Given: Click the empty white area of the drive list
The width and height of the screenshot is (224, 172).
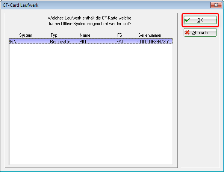Looking at the screenshot, I should point(91,104).
